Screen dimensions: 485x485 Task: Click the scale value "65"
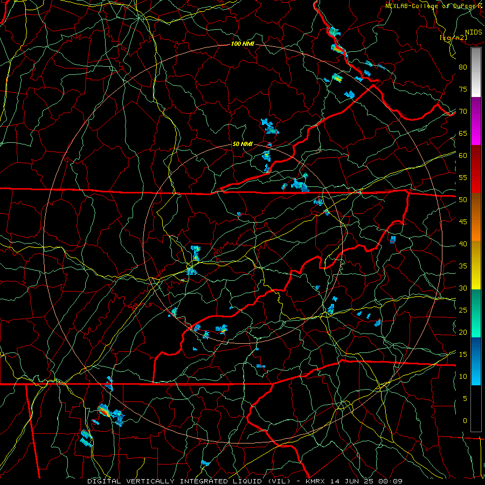tap(463, 134)
